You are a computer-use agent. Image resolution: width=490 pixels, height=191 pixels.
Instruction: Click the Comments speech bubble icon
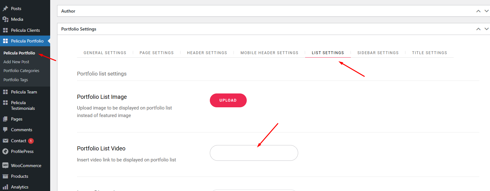[x=5, y=130]
